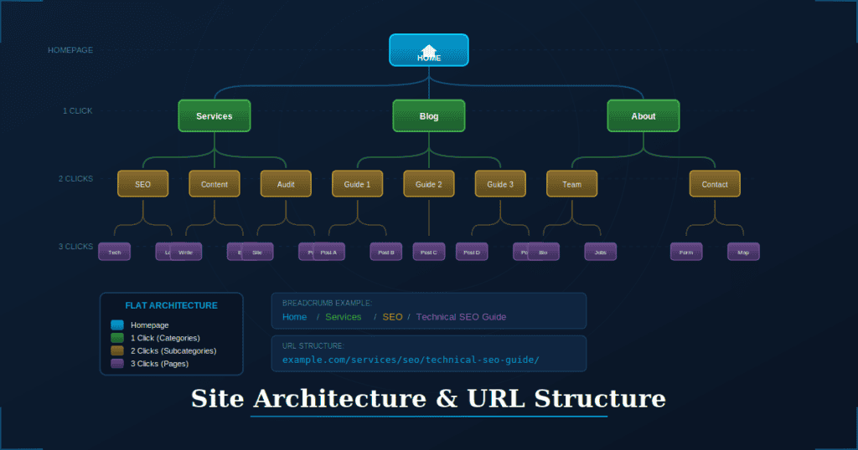
Task: Click the blue Homepage legend swatch
Action: (116, 325)
